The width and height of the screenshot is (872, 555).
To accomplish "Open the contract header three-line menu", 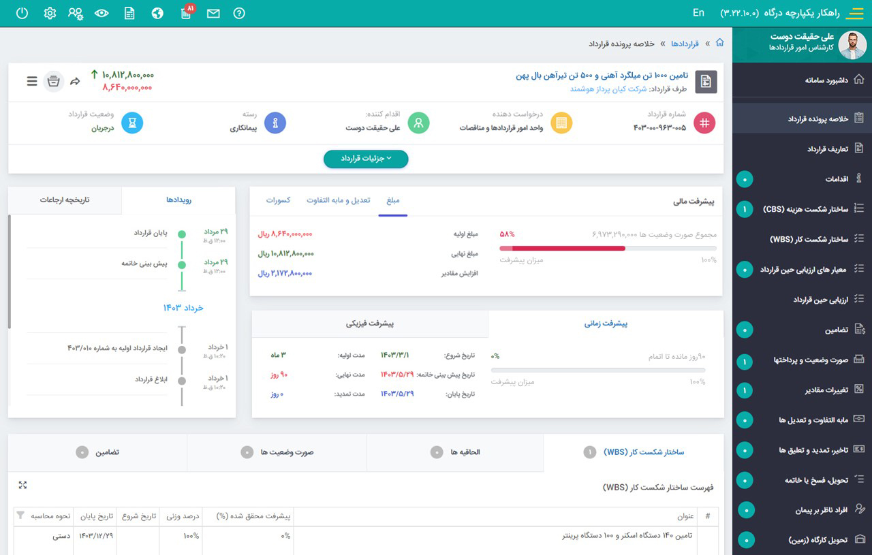I will tap(32, 81).
